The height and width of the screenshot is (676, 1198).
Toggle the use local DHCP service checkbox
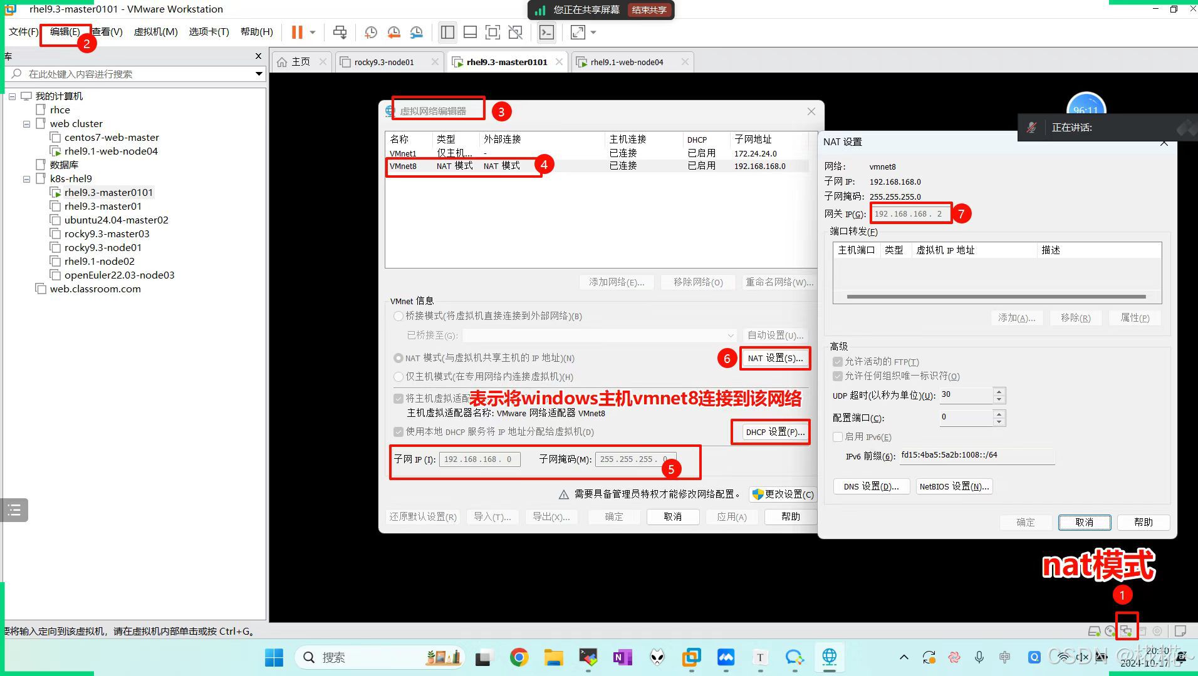pyautogui.click(x=398, y=432)
